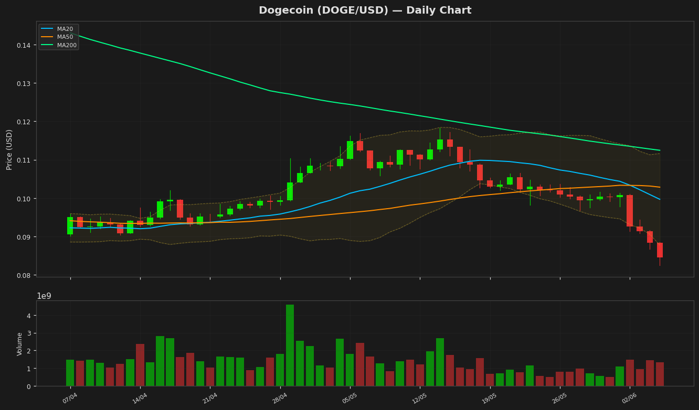Click the first green candlestick at 07/04

click(x=70, y=225)
